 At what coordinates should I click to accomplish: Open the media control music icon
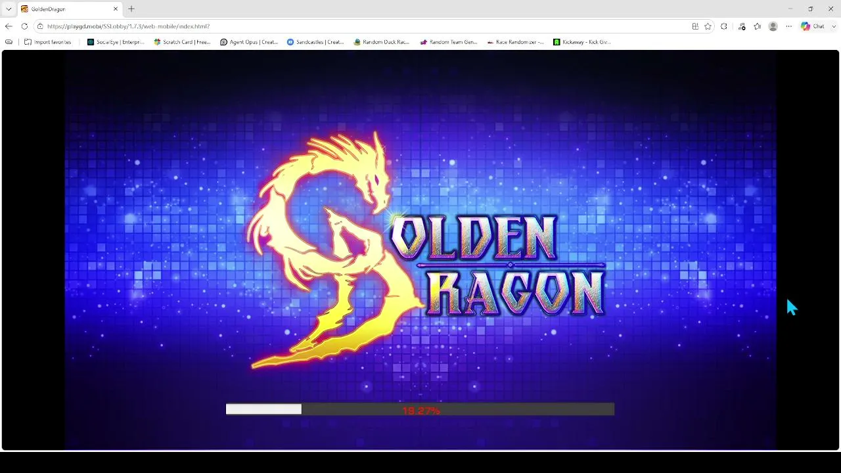(x=742, y=26)
